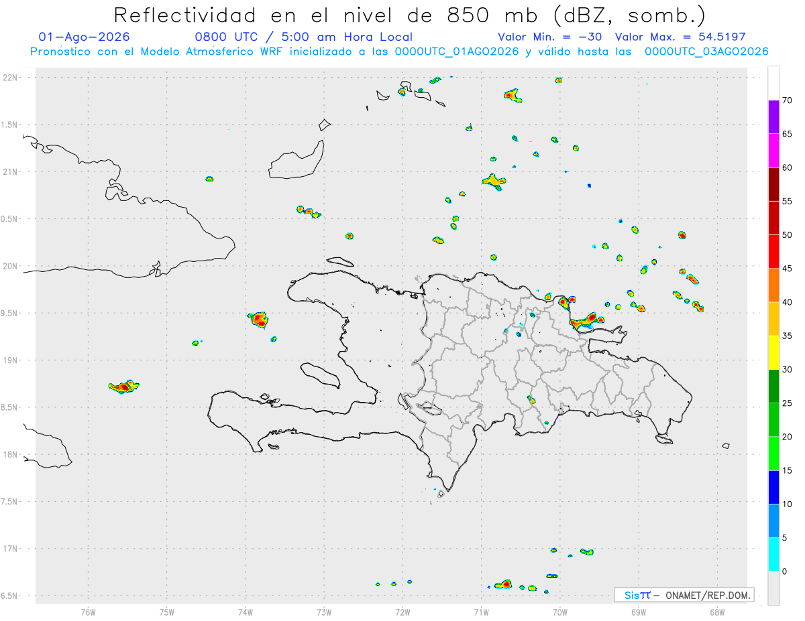
Task: Select the maroon 55–60 dBZ legend band
Action: point(773,184)
